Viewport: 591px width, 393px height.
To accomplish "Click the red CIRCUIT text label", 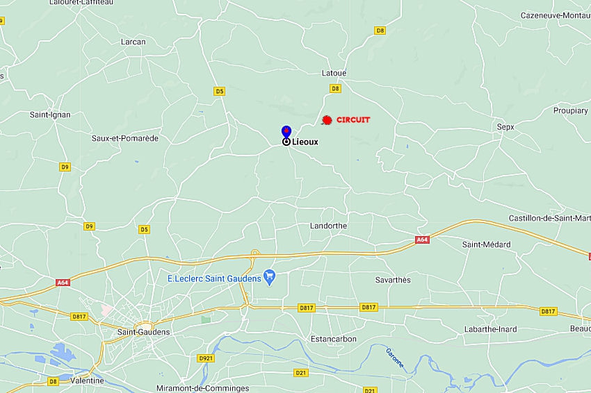I will tap(353, 119).
